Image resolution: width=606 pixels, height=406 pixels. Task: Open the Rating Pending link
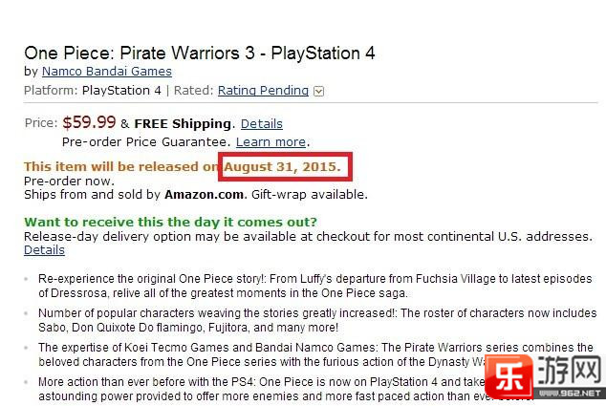point(263,91)
